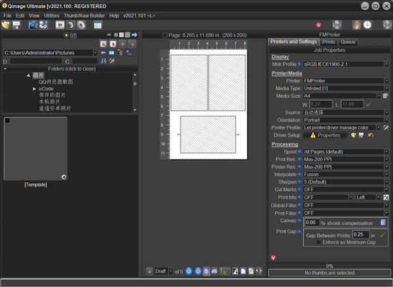This screenshot has width=393, height=287.
Task: Toggle Enforce as Minimum Gap checkbox
Action: pyautogui.click(x=319, y=242)
